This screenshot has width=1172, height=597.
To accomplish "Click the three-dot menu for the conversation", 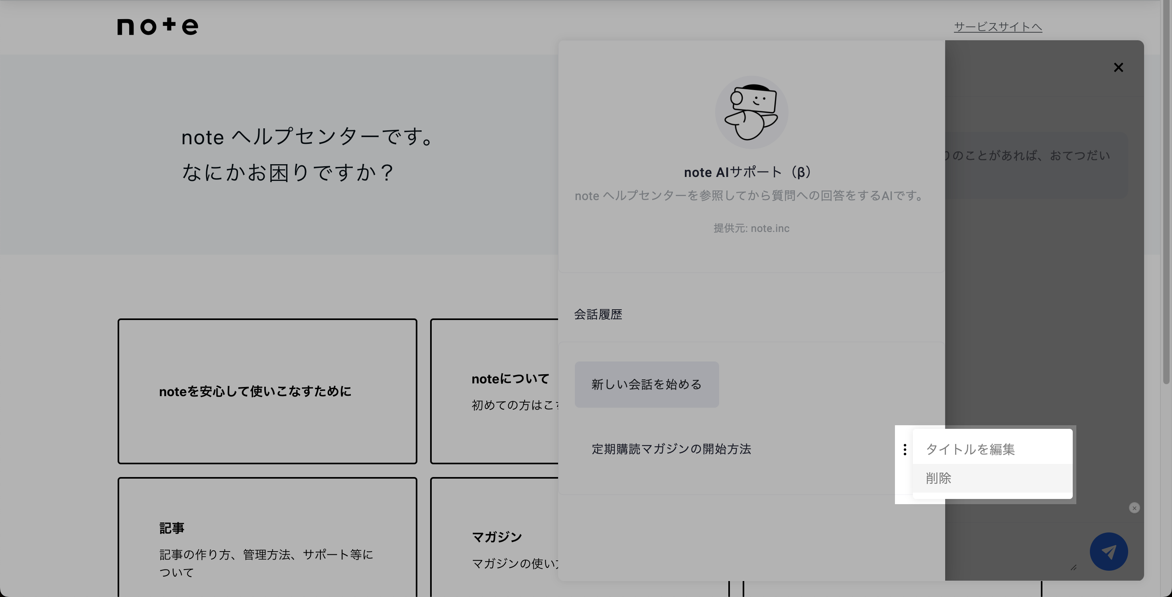I will [905, 449].
